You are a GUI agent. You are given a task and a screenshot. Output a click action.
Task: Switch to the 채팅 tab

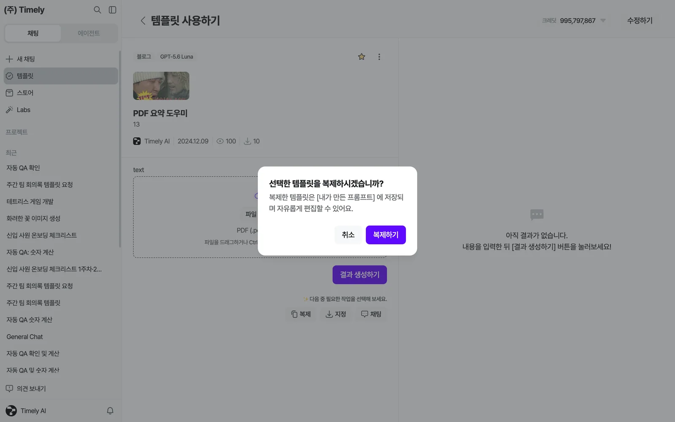click(33, 33)
